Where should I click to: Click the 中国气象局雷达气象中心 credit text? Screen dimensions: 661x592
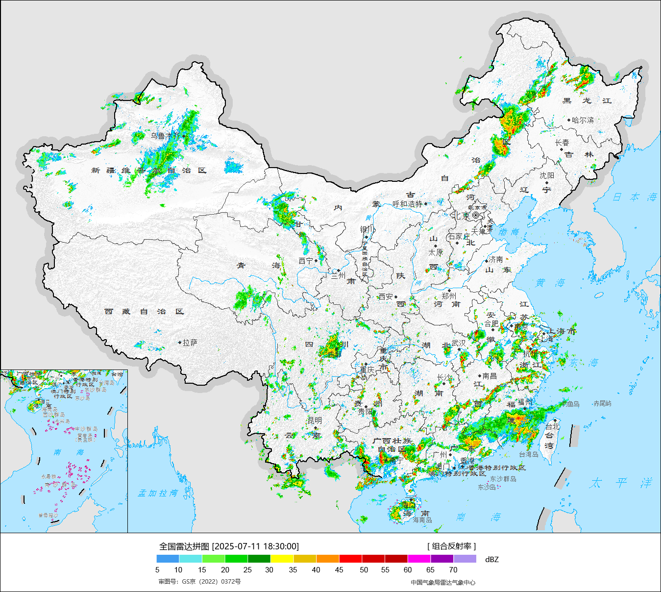(442, 582)
